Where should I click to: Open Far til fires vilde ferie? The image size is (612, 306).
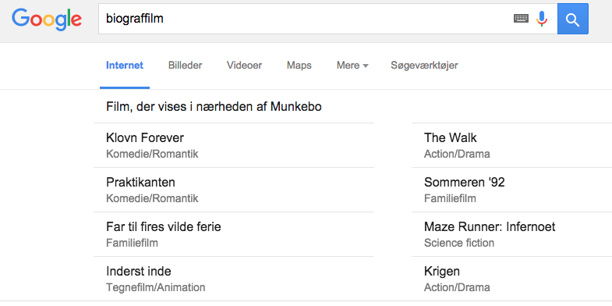pos(234,234)
